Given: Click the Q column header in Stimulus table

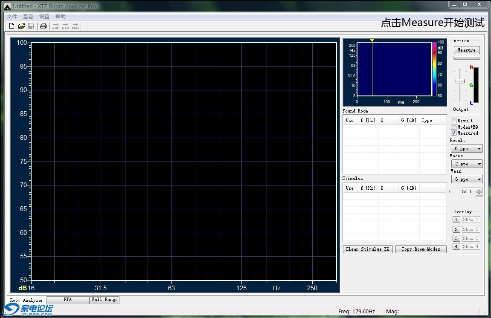Looking at the screenshot, I should (389, 188).
